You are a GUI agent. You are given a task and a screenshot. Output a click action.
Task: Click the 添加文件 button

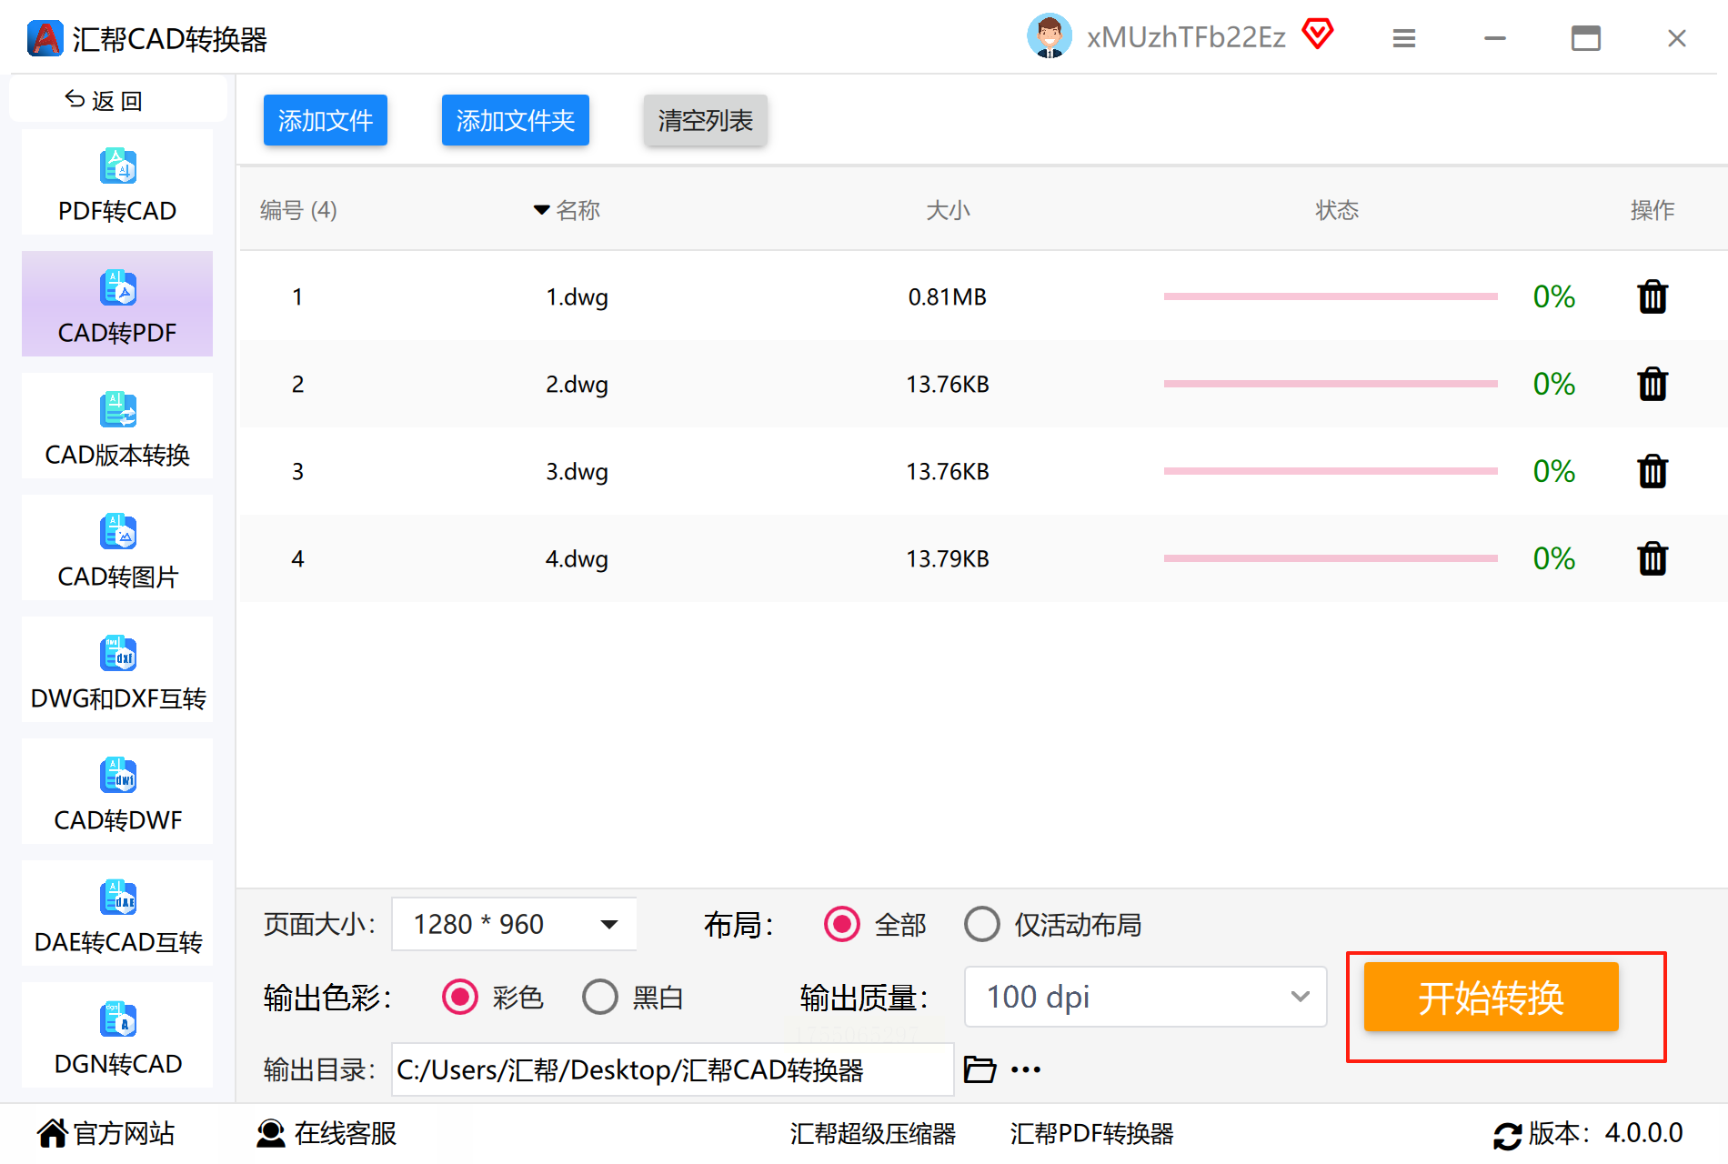326,120
